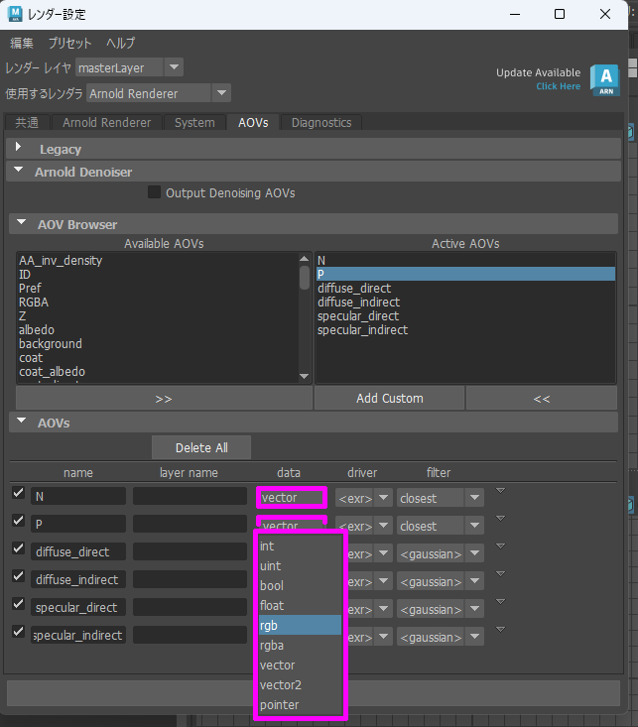
Task: Toggle the specular_direct AOV checkbox
Action: tap(18, 604)
